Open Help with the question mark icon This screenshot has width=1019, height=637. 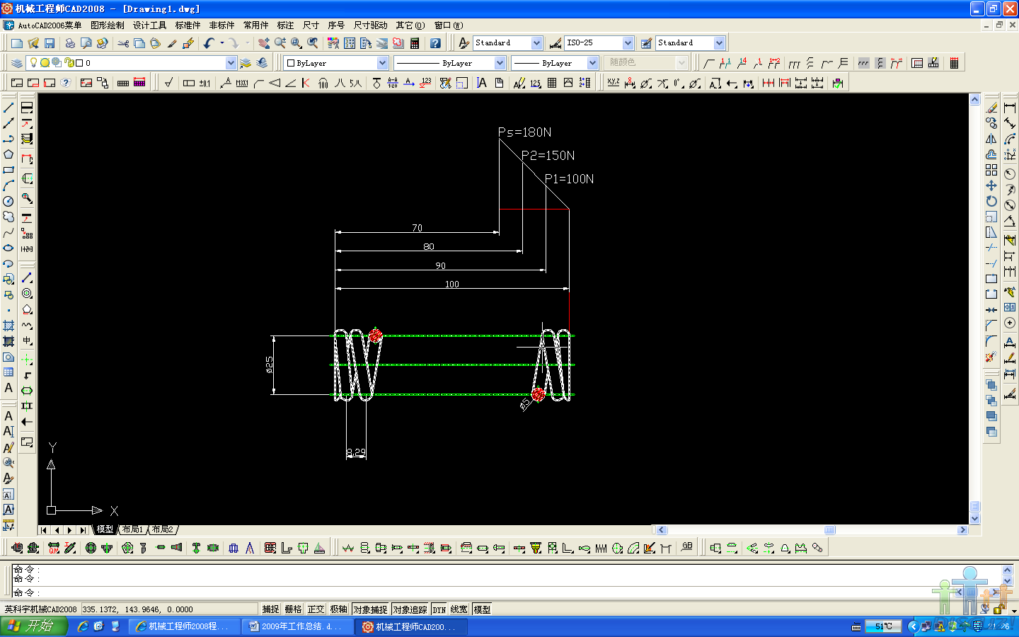(435, 43)
